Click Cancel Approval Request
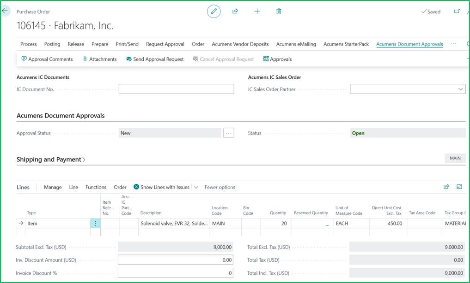 click(223, 59)
